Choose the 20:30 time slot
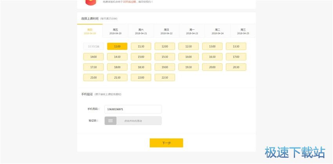Viewport: 333px width, 164px height. (x=236, y=67)
